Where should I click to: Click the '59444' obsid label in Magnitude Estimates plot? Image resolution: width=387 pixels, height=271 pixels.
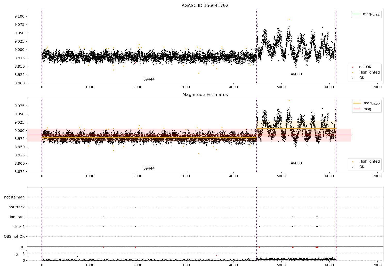(149, 168)
